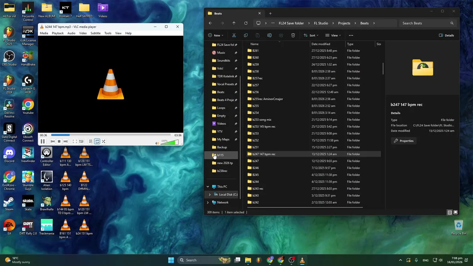Open the Playback menu in VLC
The height and width of the screenshot is (266, 473).
click(x=58, y=33)
